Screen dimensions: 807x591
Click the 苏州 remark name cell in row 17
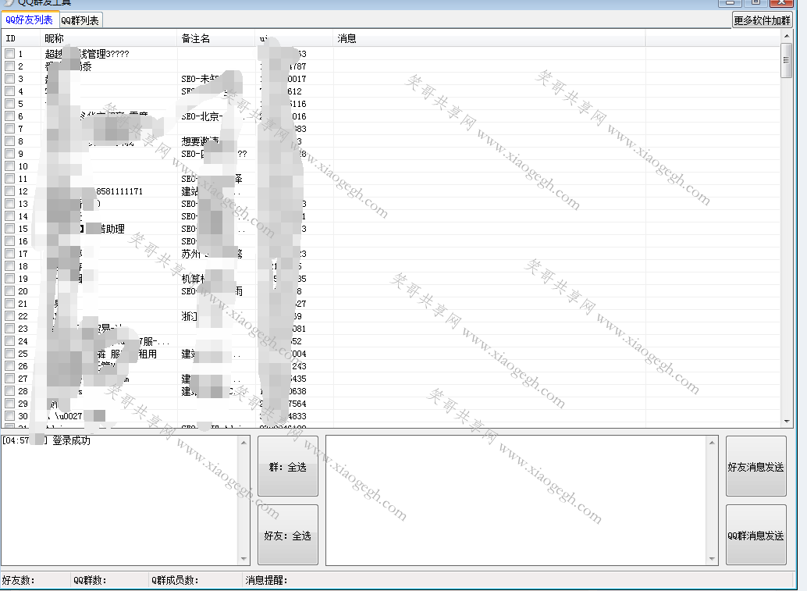(216, 254)
